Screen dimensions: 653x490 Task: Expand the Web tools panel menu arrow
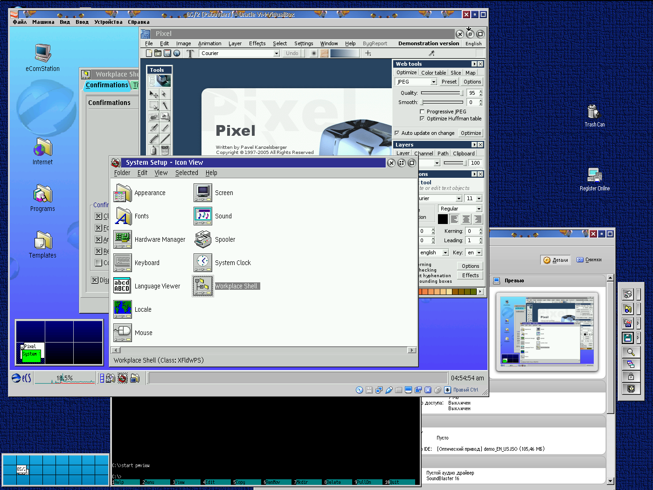point(474,64)
